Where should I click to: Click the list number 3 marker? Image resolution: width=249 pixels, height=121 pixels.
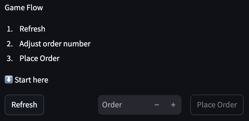pyautogui.click(x=10, y=59)
